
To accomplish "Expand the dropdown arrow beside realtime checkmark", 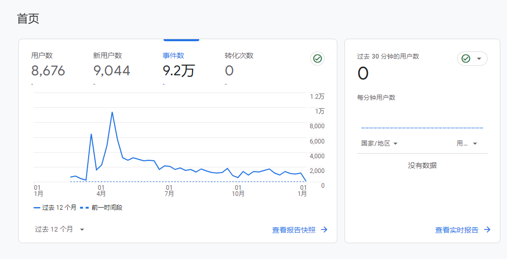I will pyautogui.click(x=479, y=59).
